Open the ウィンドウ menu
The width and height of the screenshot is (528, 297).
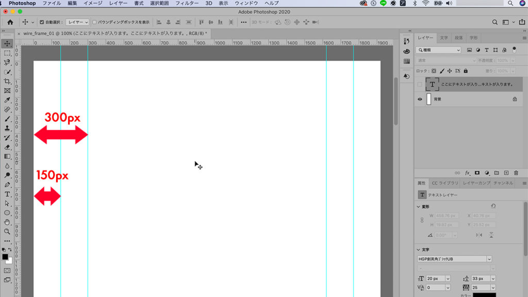pyautogui.click(x=246, y=4)
